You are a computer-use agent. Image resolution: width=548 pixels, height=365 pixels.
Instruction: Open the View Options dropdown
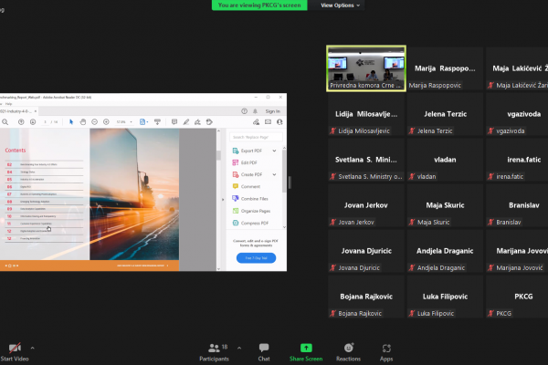pos(340,5)
